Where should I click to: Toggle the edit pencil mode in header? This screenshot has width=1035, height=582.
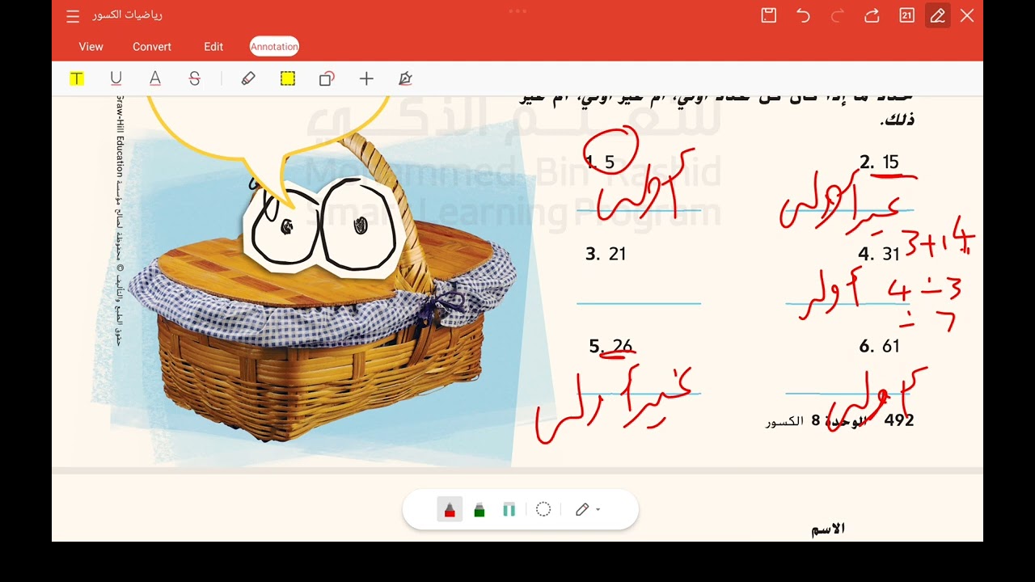[x=938, y=15]
